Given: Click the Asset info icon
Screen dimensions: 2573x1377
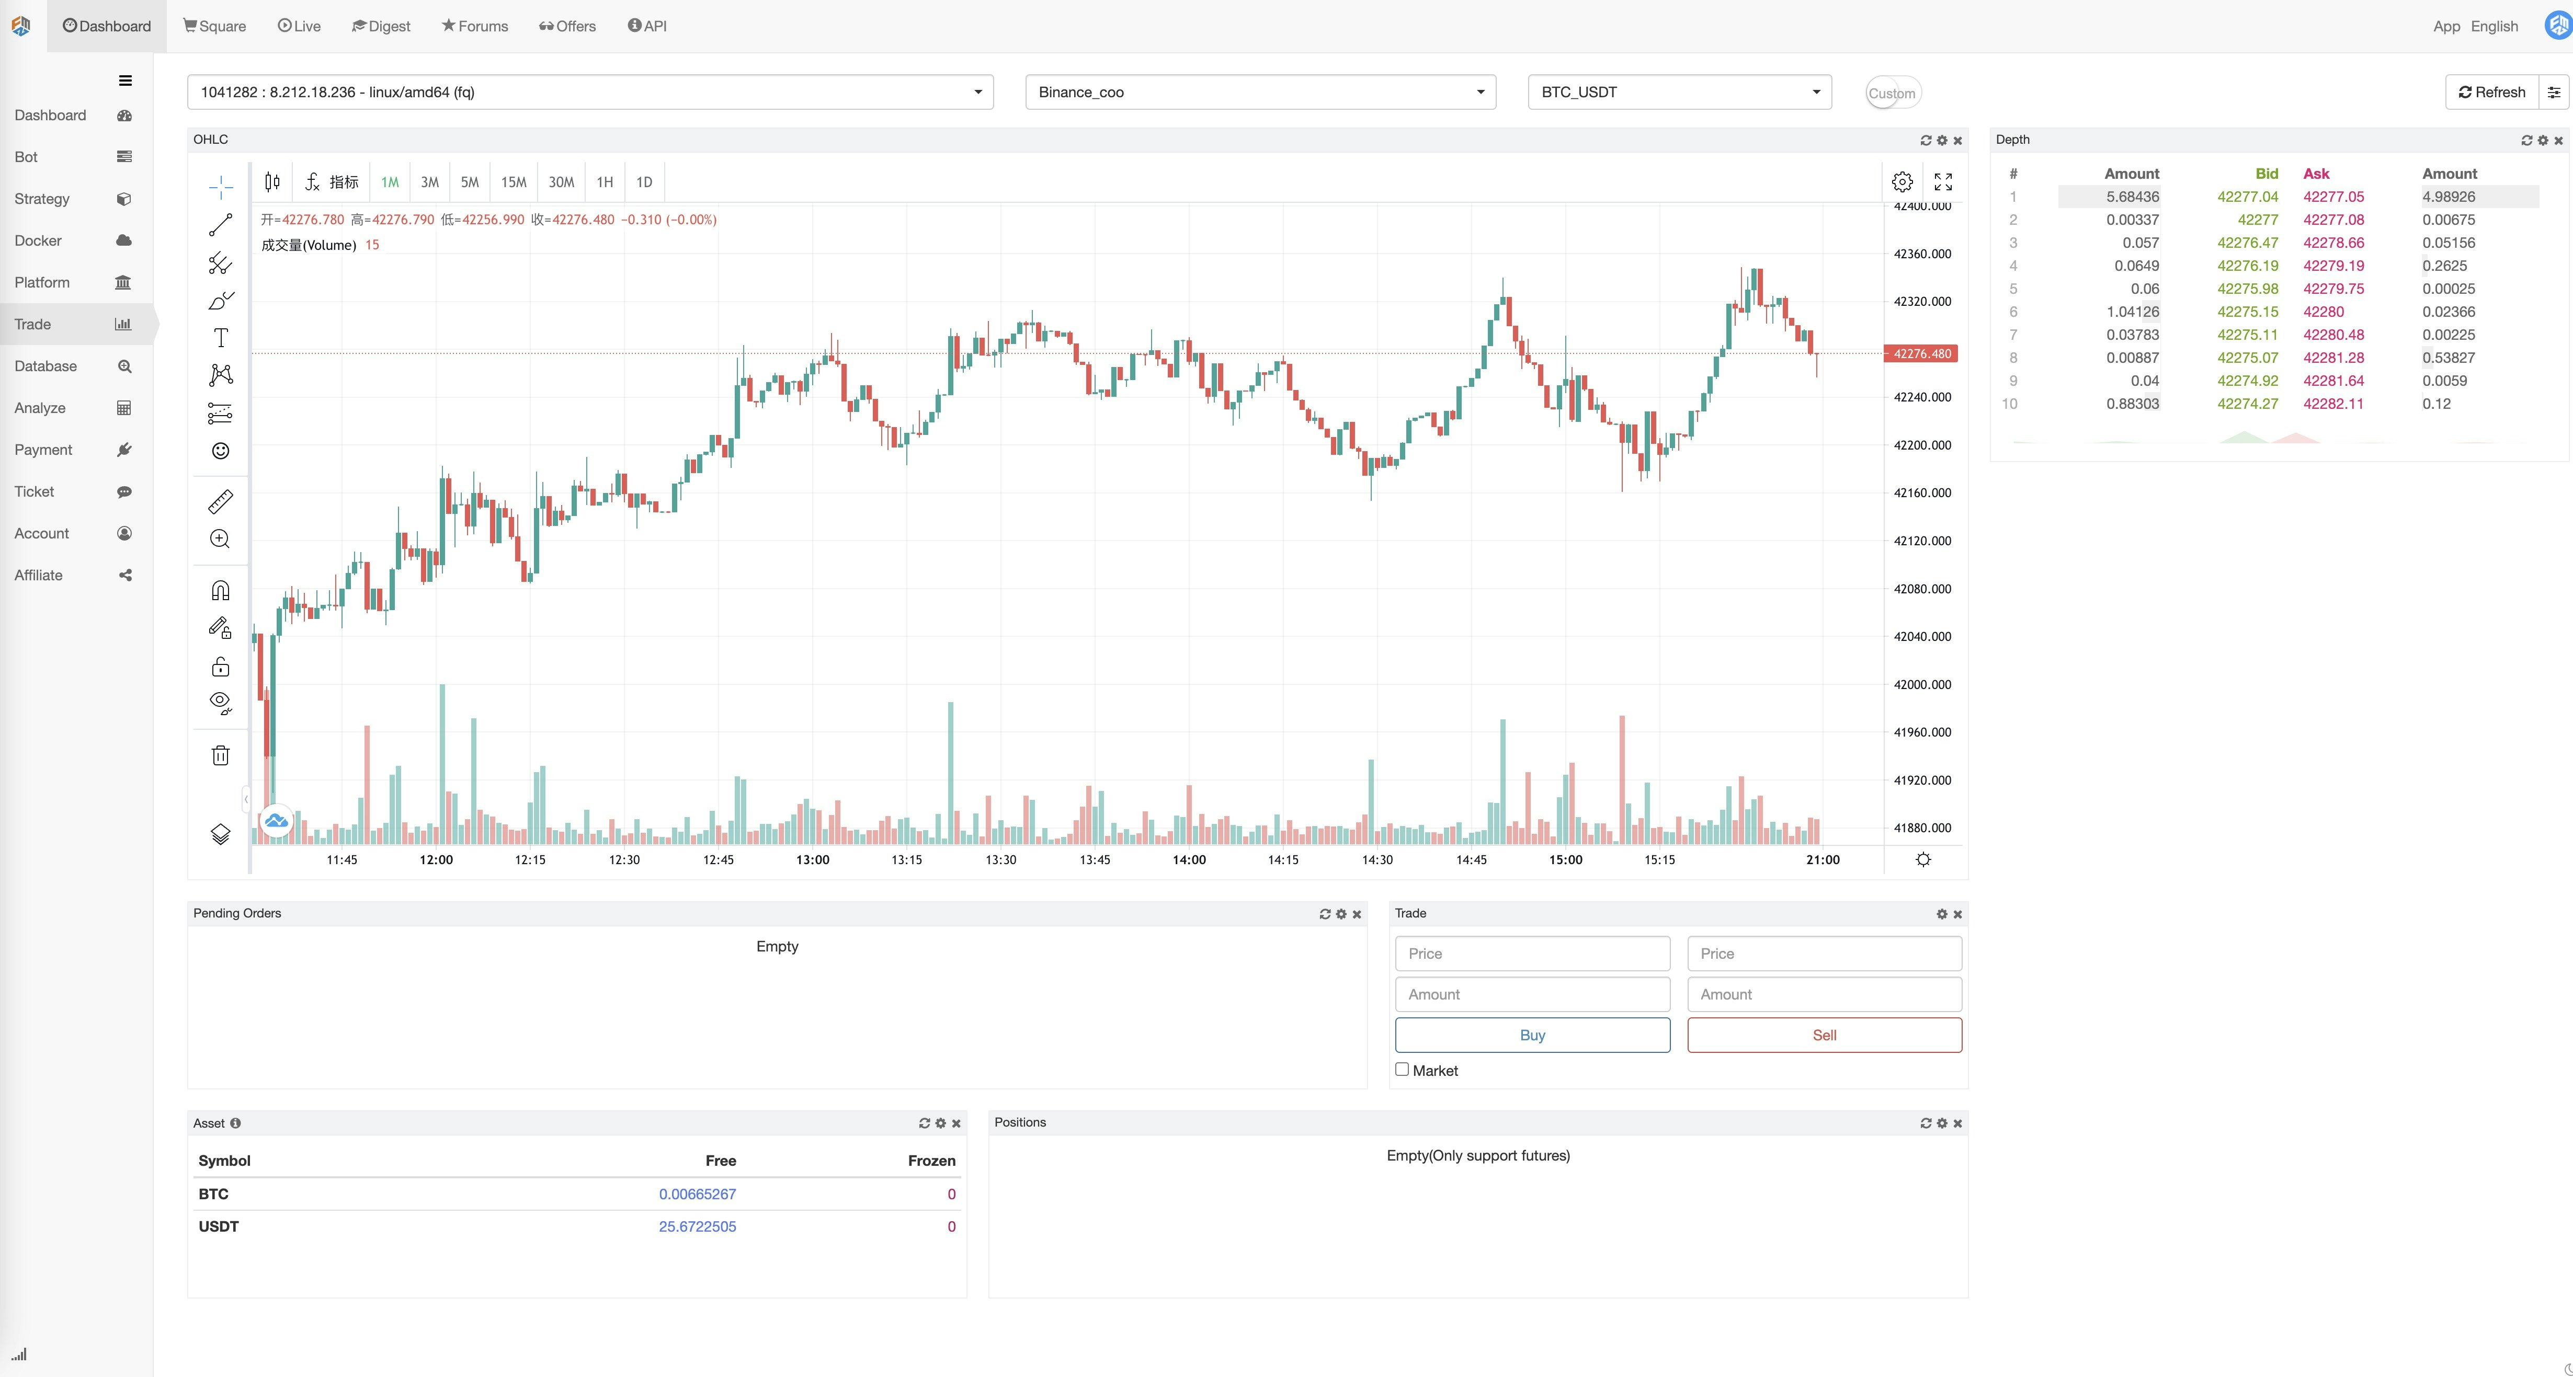Looking at the screenshot, I should [236, 1123].
